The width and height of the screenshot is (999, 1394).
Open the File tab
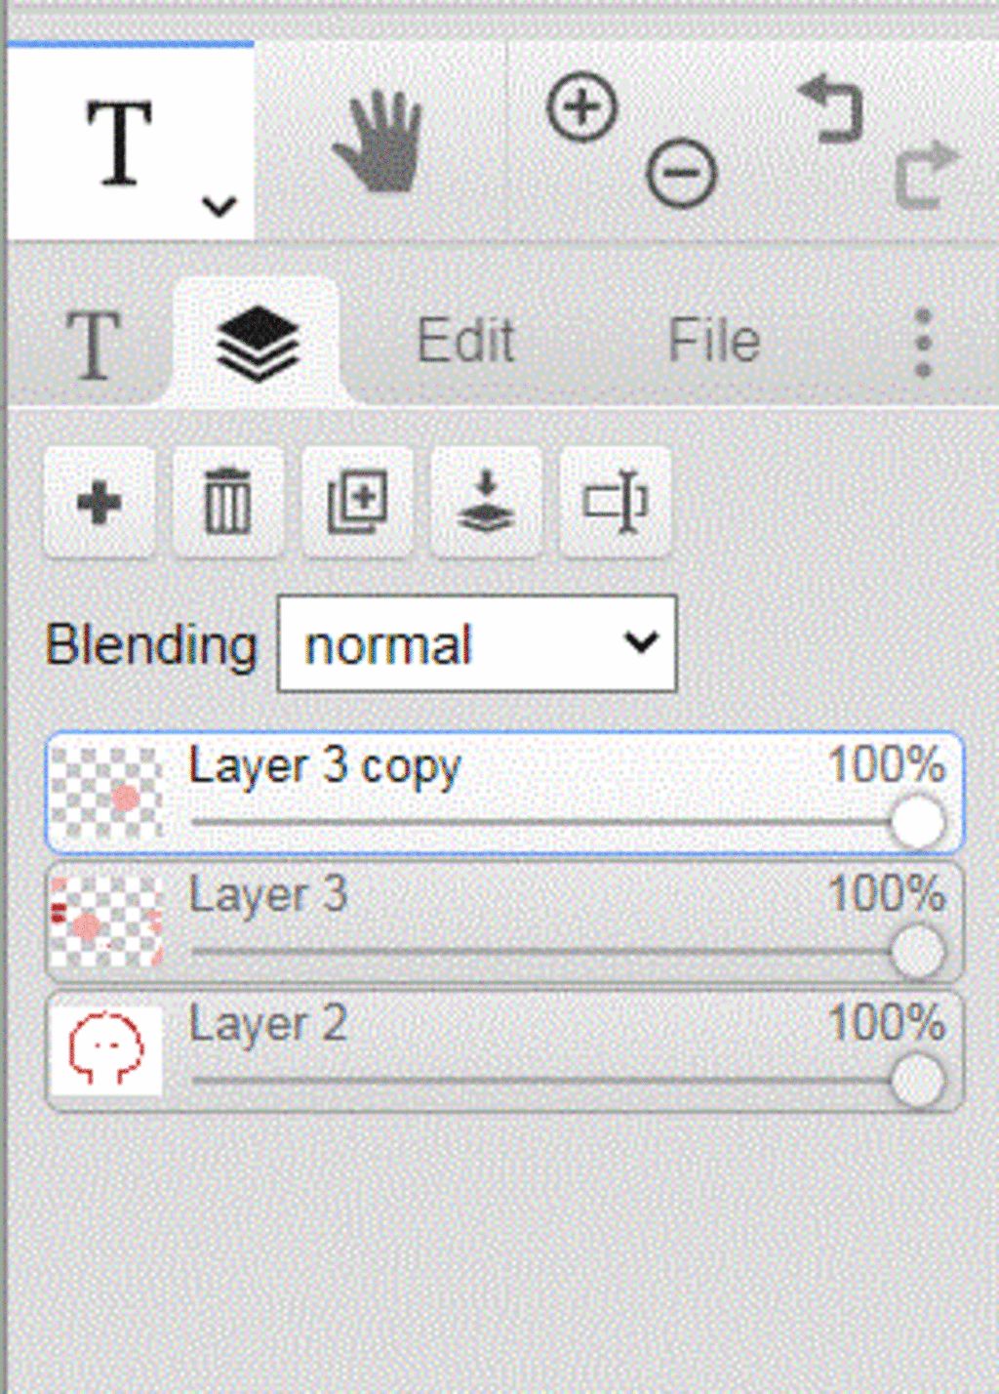(714, 342)
